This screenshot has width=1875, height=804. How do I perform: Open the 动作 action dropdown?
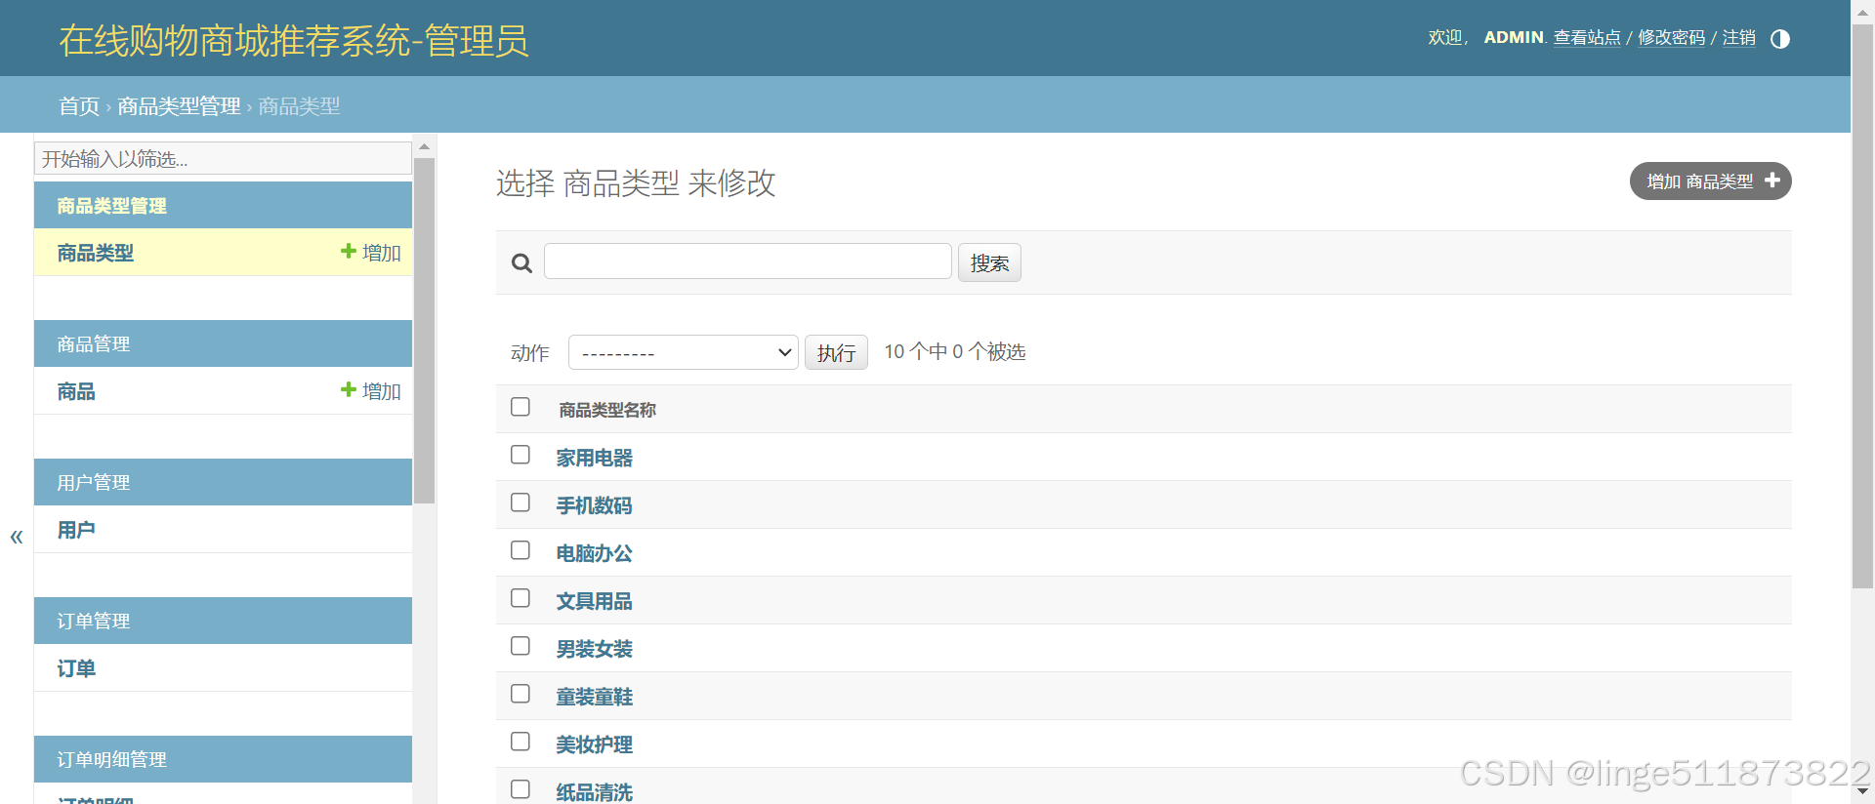click(x=684, y=352)
